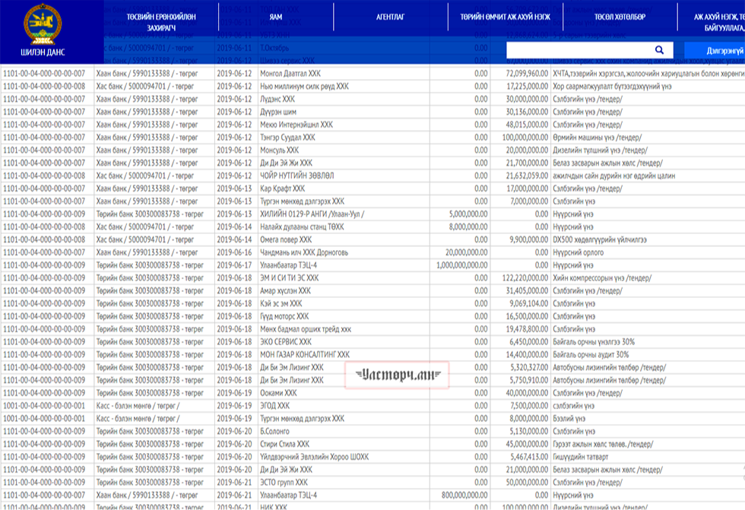Click the Хийн компрессорын үнэ /тендер/ description
745x510 pixels.
point(602,278)
